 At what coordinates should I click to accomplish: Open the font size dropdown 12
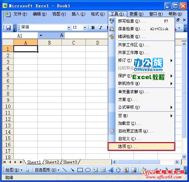(85, 27)
